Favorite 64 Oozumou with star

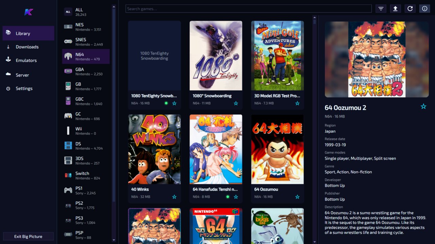click(297, 197)
